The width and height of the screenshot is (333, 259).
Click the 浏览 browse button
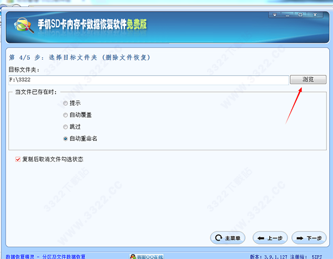pyautogui.click(x=308, y=80)
